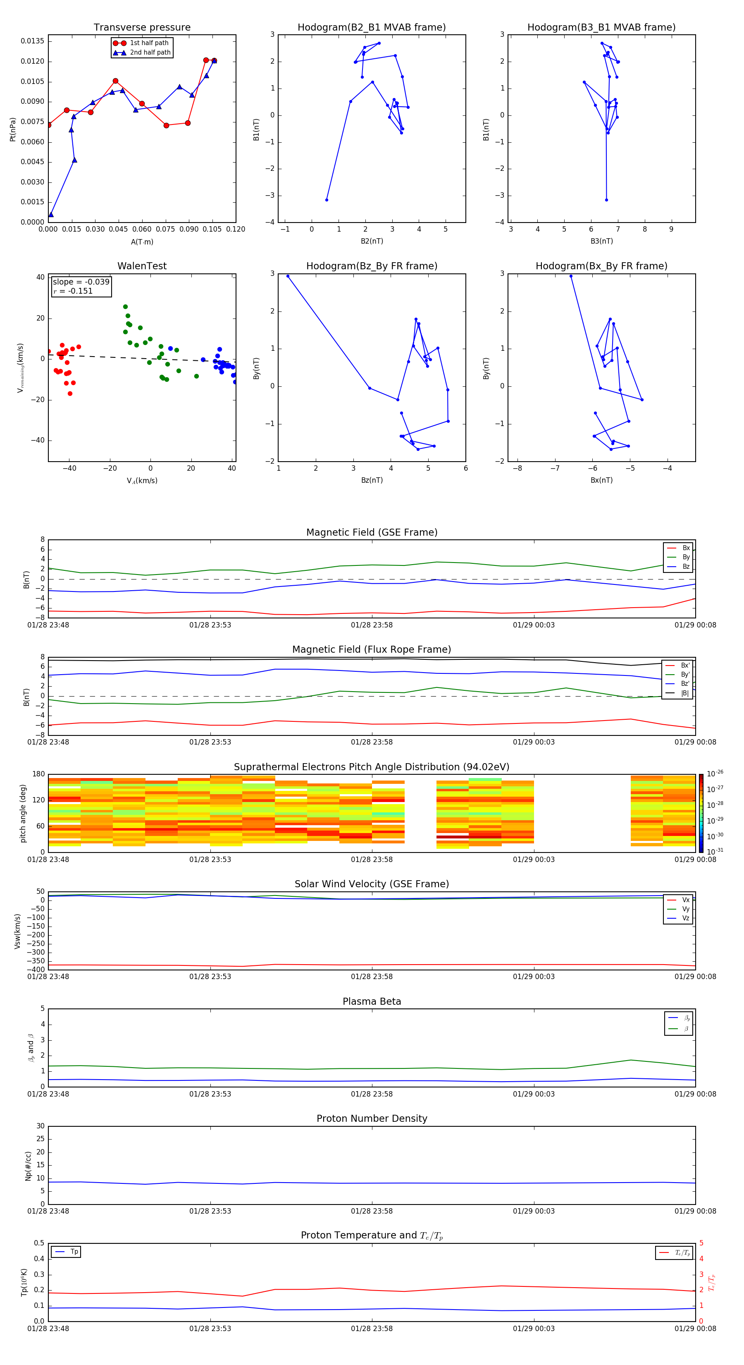The height and width of the screenshot is (1365, 744).
Task: Click the 'V_A(km/s)' x-axis label
Action: (142, 481)
